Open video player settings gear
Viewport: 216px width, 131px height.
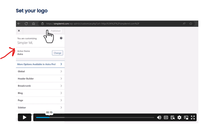[x=179, y=117]
